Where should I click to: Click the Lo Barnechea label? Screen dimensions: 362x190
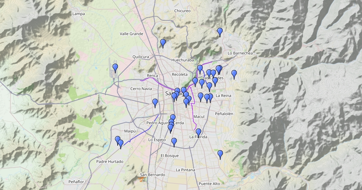pyautogui.click(x=240, y=53)
